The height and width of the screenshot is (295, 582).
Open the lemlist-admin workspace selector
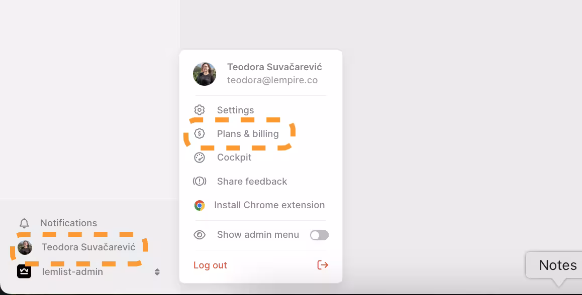(88, 271)
